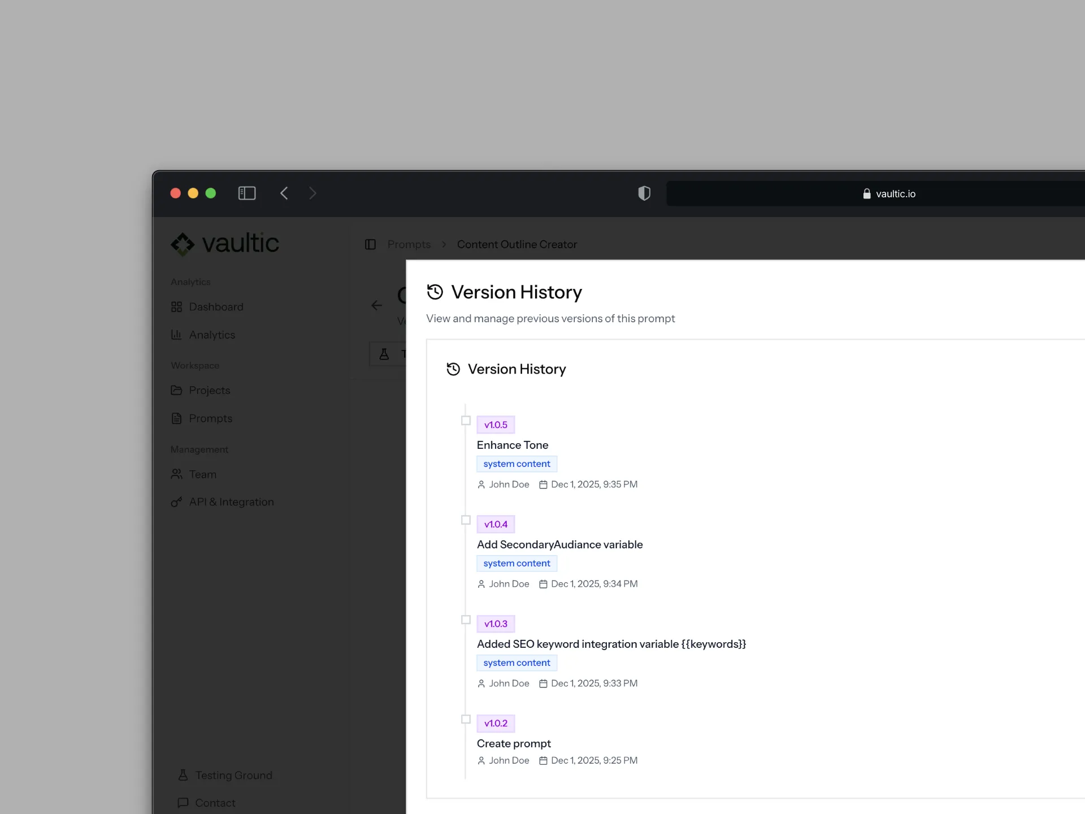Screen dimensions: 1085x814
Task: Open API & Integration page
Action: [x=231, y=502]
